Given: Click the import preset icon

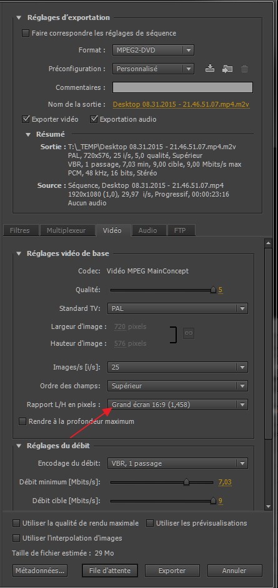Looking at the screenshot, I should pyautogui.click(x=227, y=69).
